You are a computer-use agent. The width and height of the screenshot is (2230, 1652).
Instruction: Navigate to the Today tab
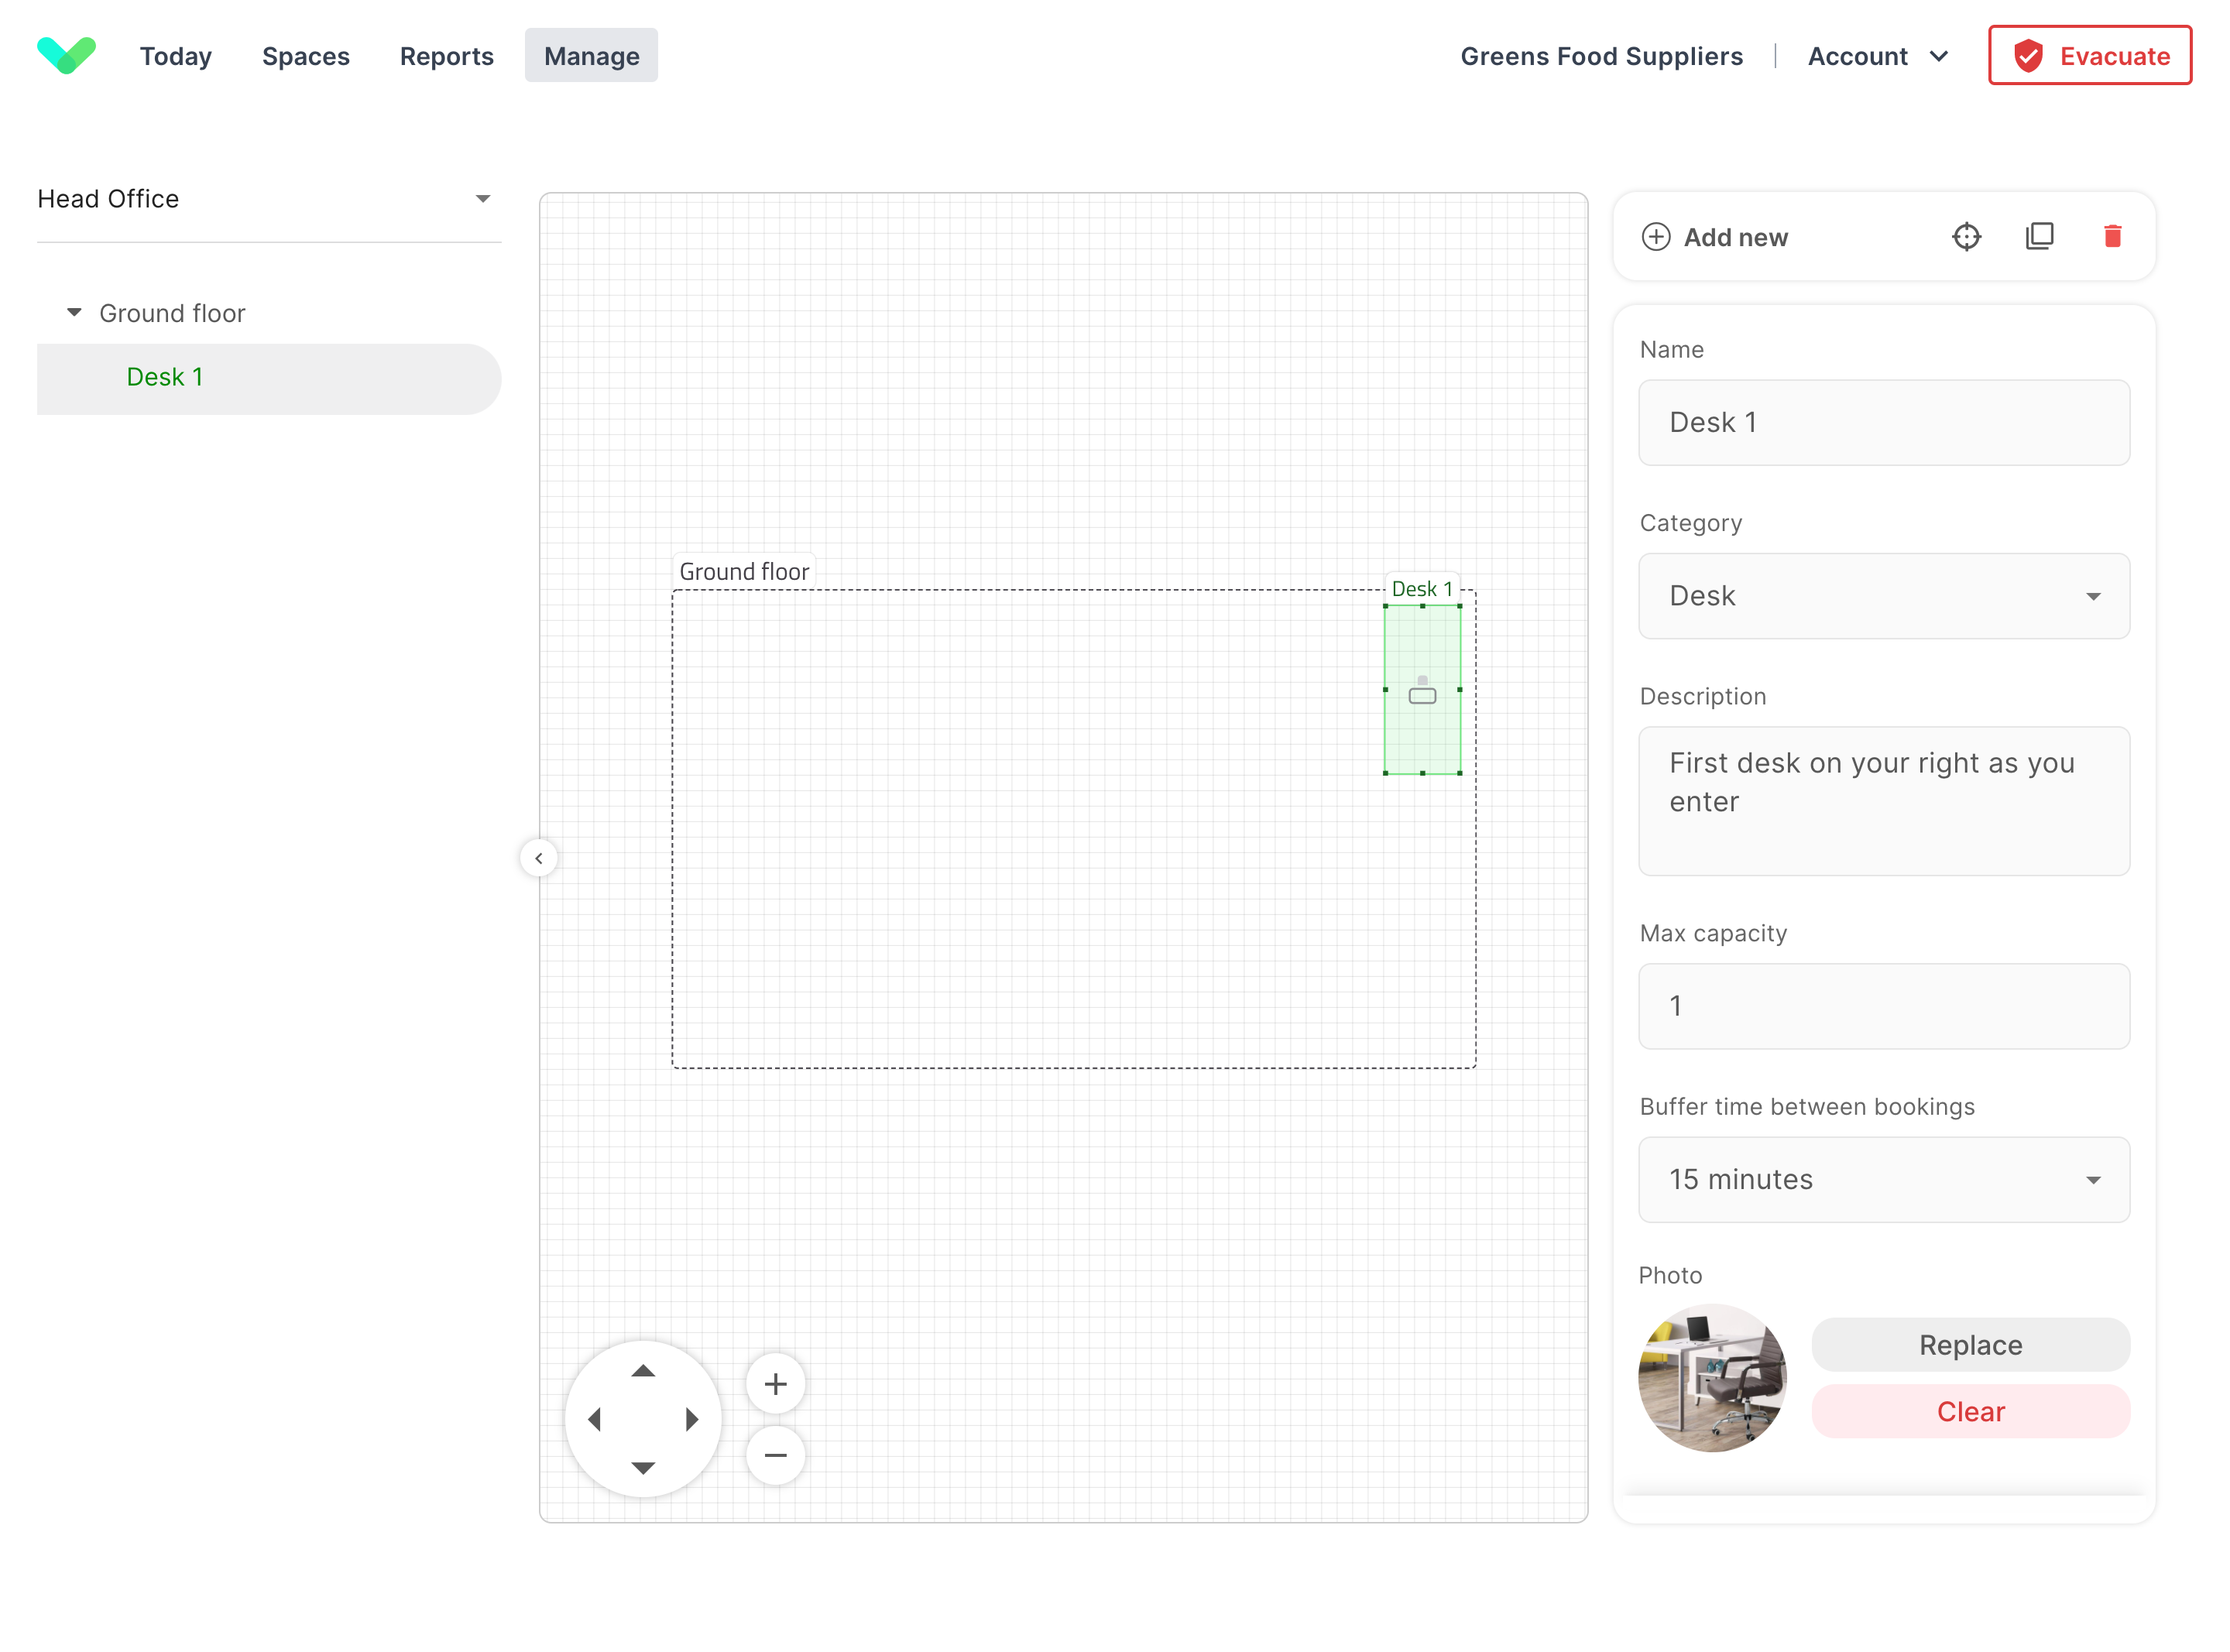[175, 56]
